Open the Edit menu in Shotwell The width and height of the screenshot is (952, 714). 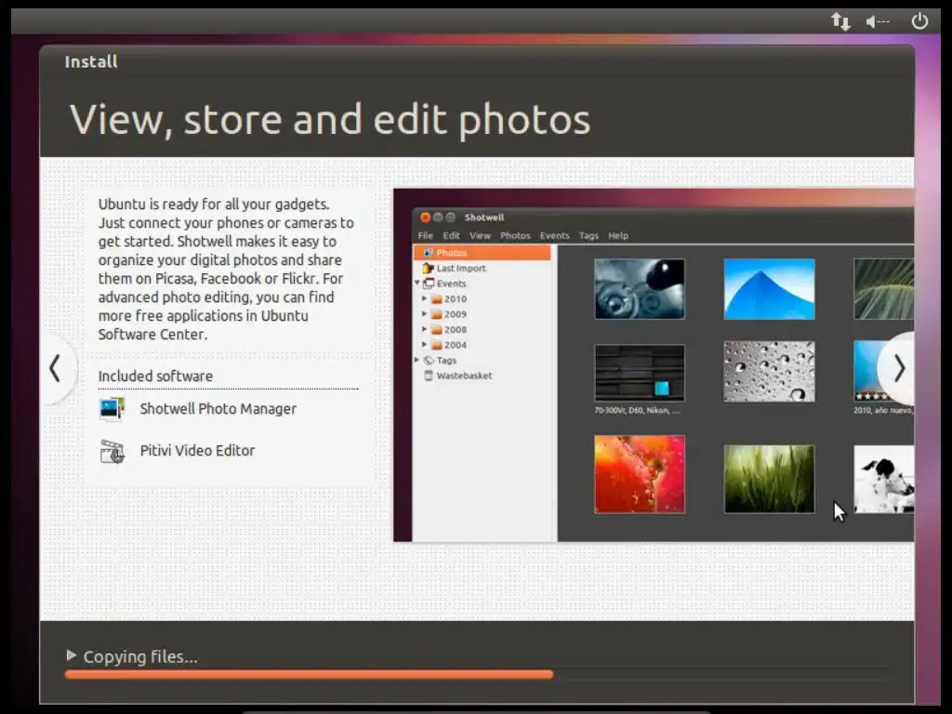tap(451, 235)
